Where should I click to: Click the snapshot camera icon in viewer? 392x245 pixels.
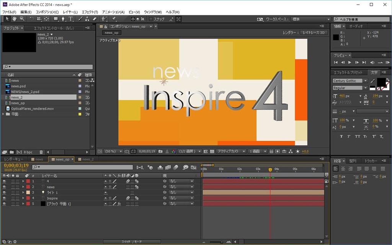coord(160,151)
